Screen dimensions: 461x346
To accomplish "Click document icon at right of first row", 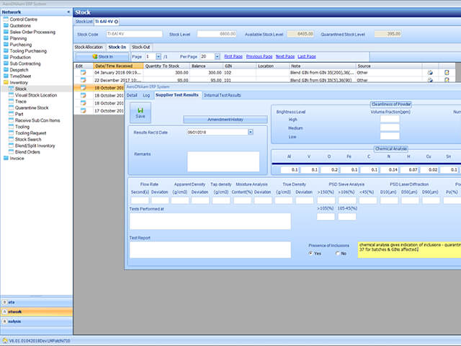I will point(447,72).
